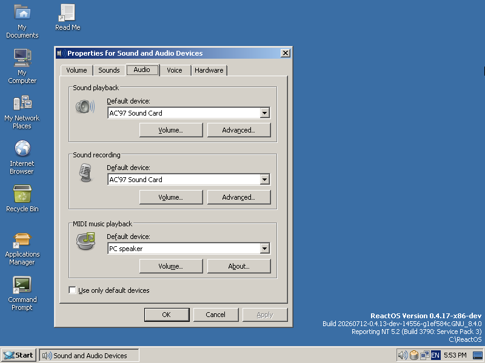Click the safely remove hardware tray icon

coord(414,355)
